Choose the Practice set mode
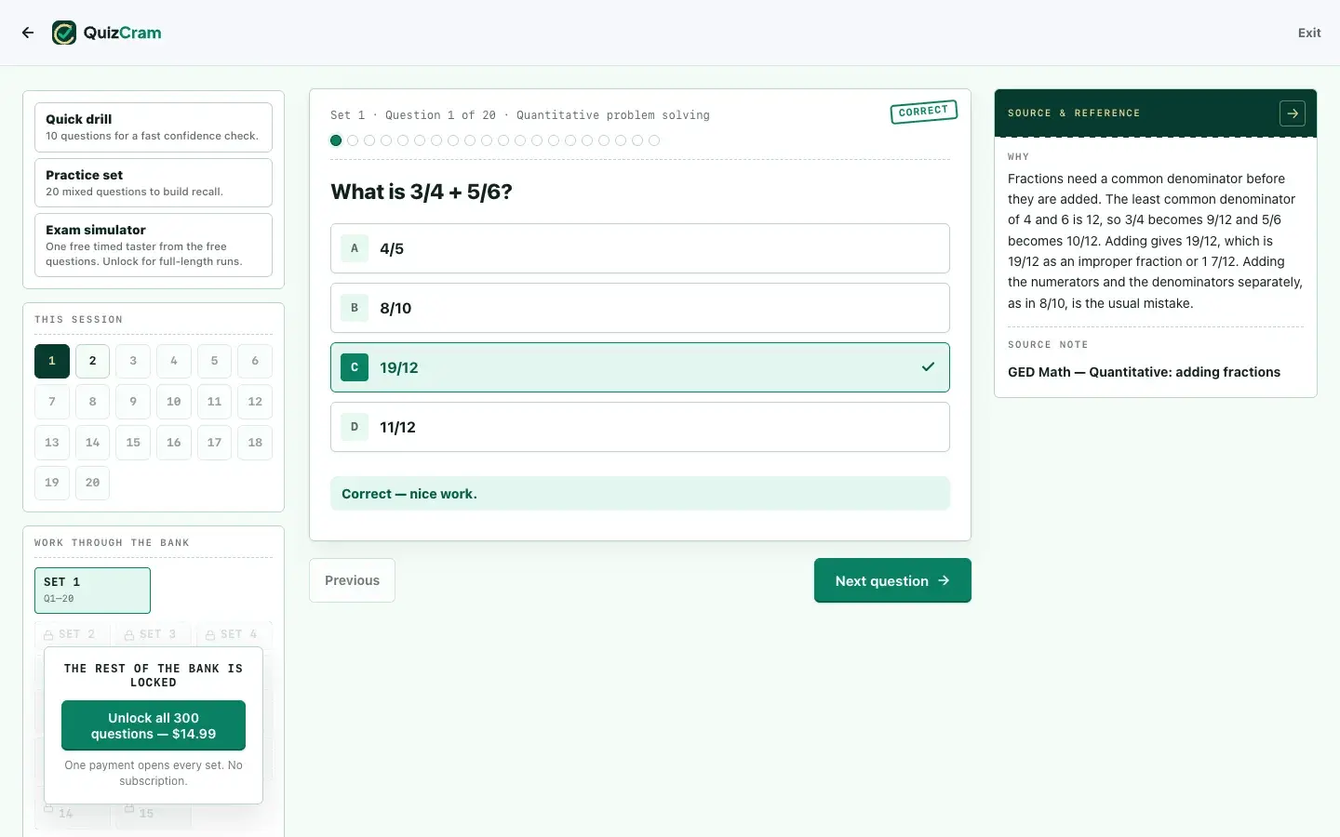Image resolution: width=1340 pixels, height=837 pixels. tap(154, 182)
